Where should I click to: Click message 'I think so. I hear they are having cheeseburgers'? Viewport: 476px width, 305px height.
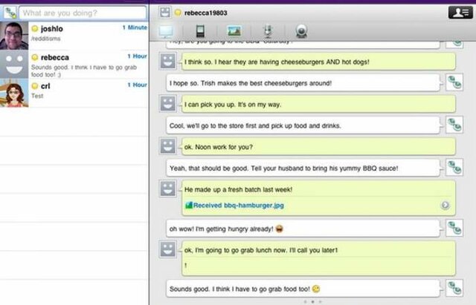tap(318, 62)
